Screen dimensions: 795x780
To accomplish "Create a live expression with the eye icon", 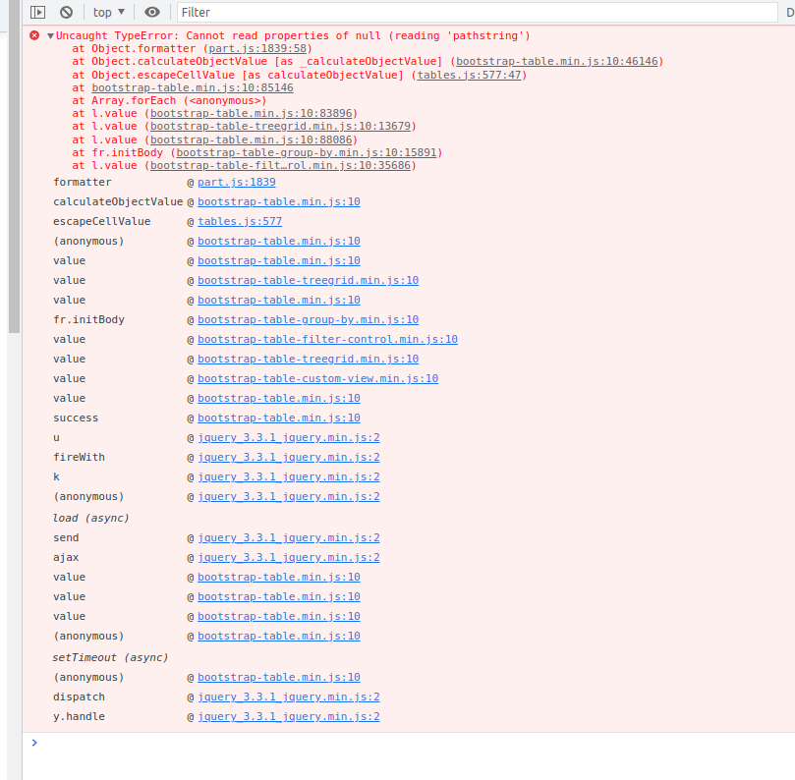I will point(152,11).
